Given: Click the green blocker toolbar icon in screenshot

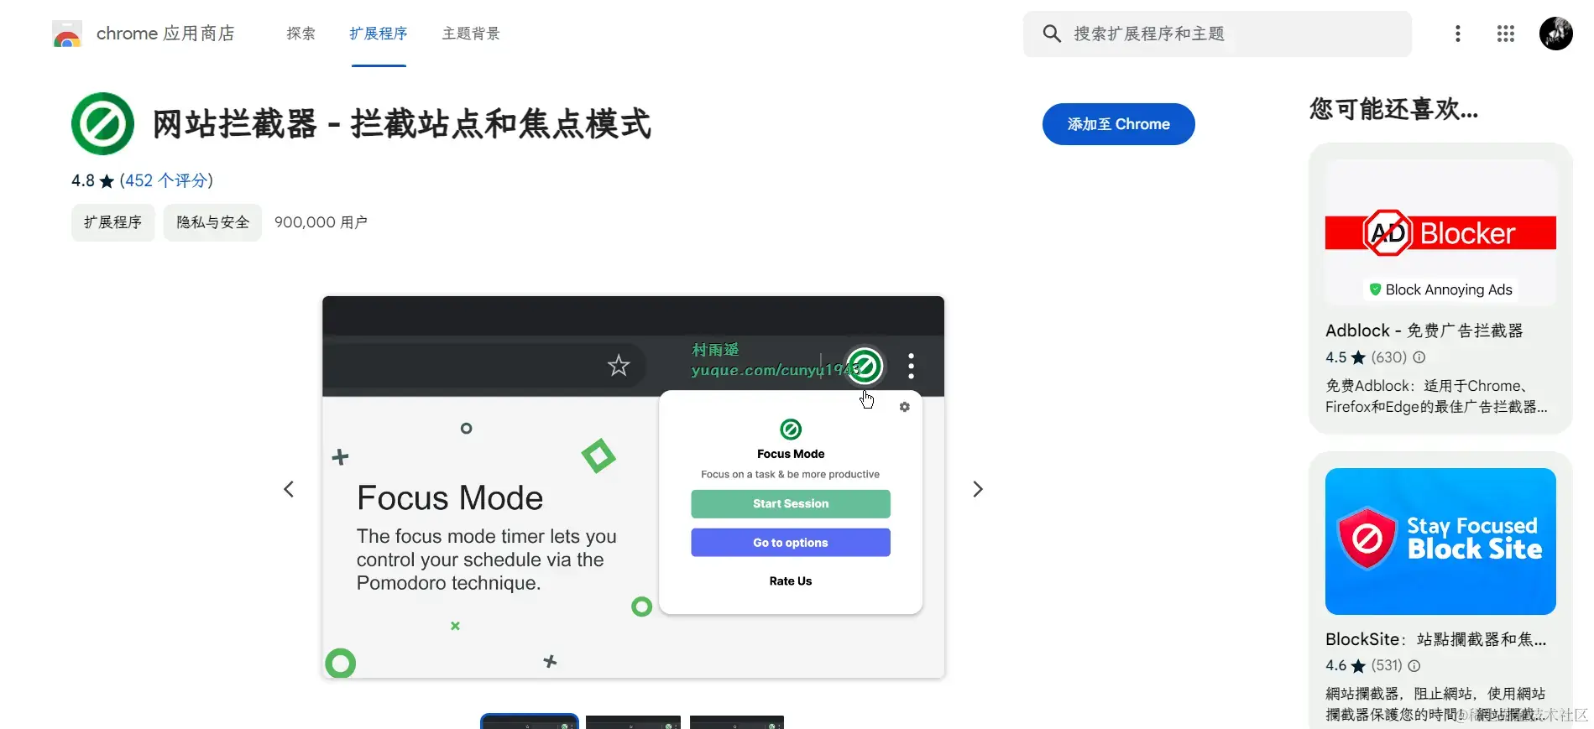Looking at the screenshot, I should click(865, 366).
